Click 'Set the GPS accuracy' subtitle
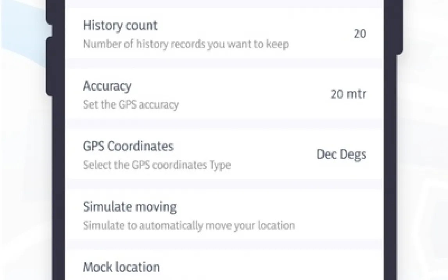 (131, 105)
